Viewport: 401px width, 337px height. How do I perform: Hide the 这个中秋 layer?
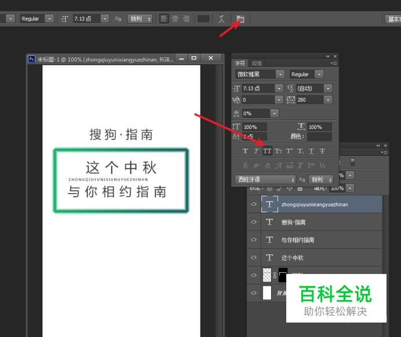[254, 257]
